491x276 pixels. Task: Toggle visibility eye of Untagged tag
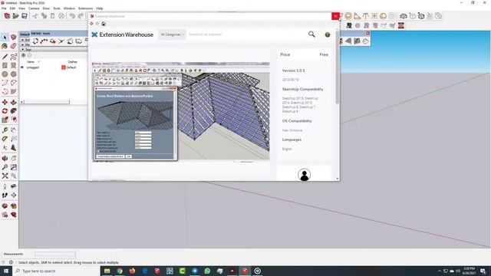(22, 67)
